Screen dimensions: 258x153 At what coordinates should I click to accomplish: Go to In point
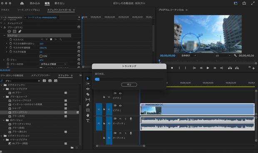coord(194,68)
